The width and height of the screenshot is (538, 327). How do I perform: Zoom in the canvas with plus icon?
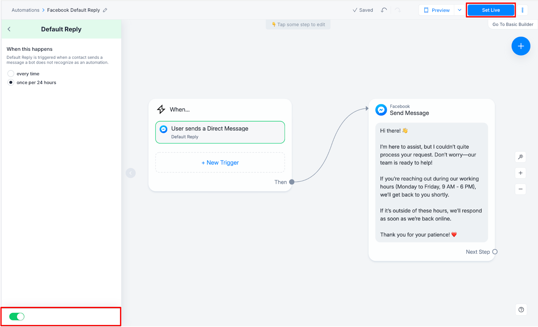[521, 173]
